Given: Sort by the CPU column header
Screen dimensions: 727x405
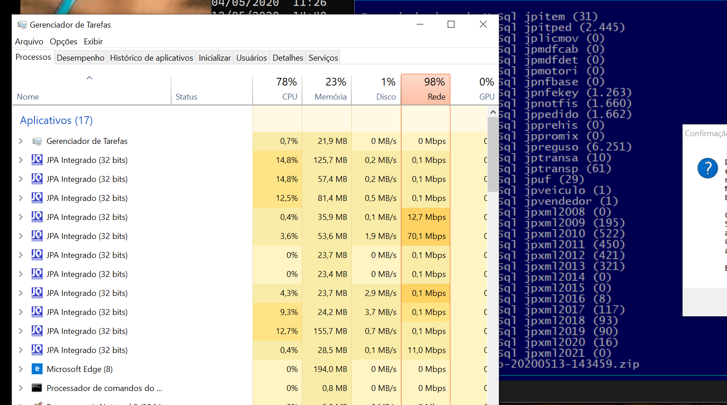Looking at the screenshot, I should point(277,90).
